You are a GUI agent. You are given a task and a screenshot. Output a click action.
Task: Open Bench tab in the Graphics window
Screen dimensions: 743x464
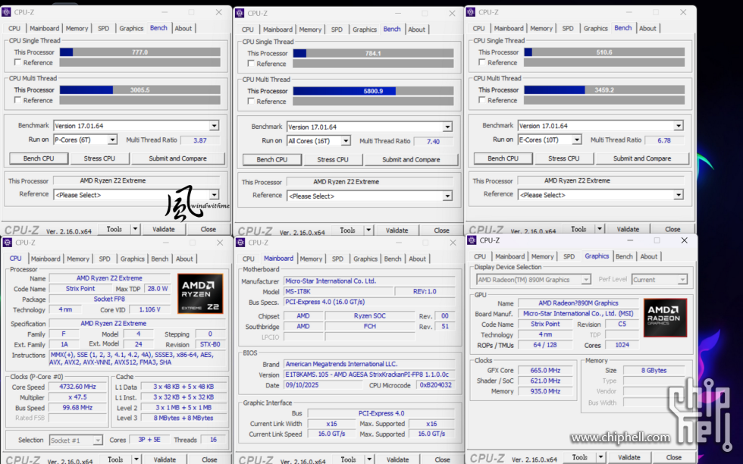(x=624, y=256)
